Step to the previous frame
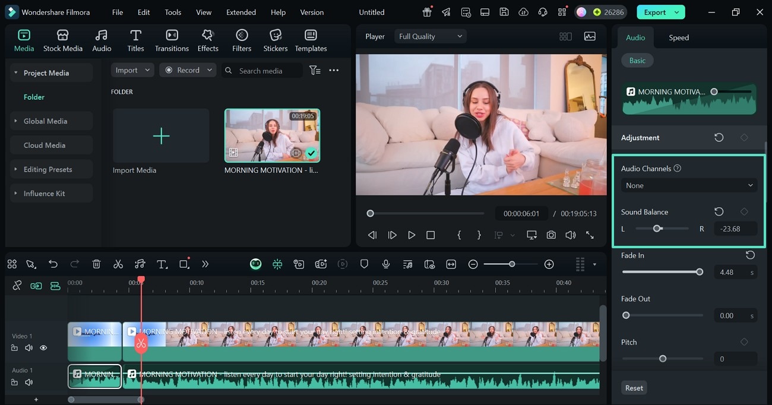Viewport: 772px width, 405px height. [372, 235]
